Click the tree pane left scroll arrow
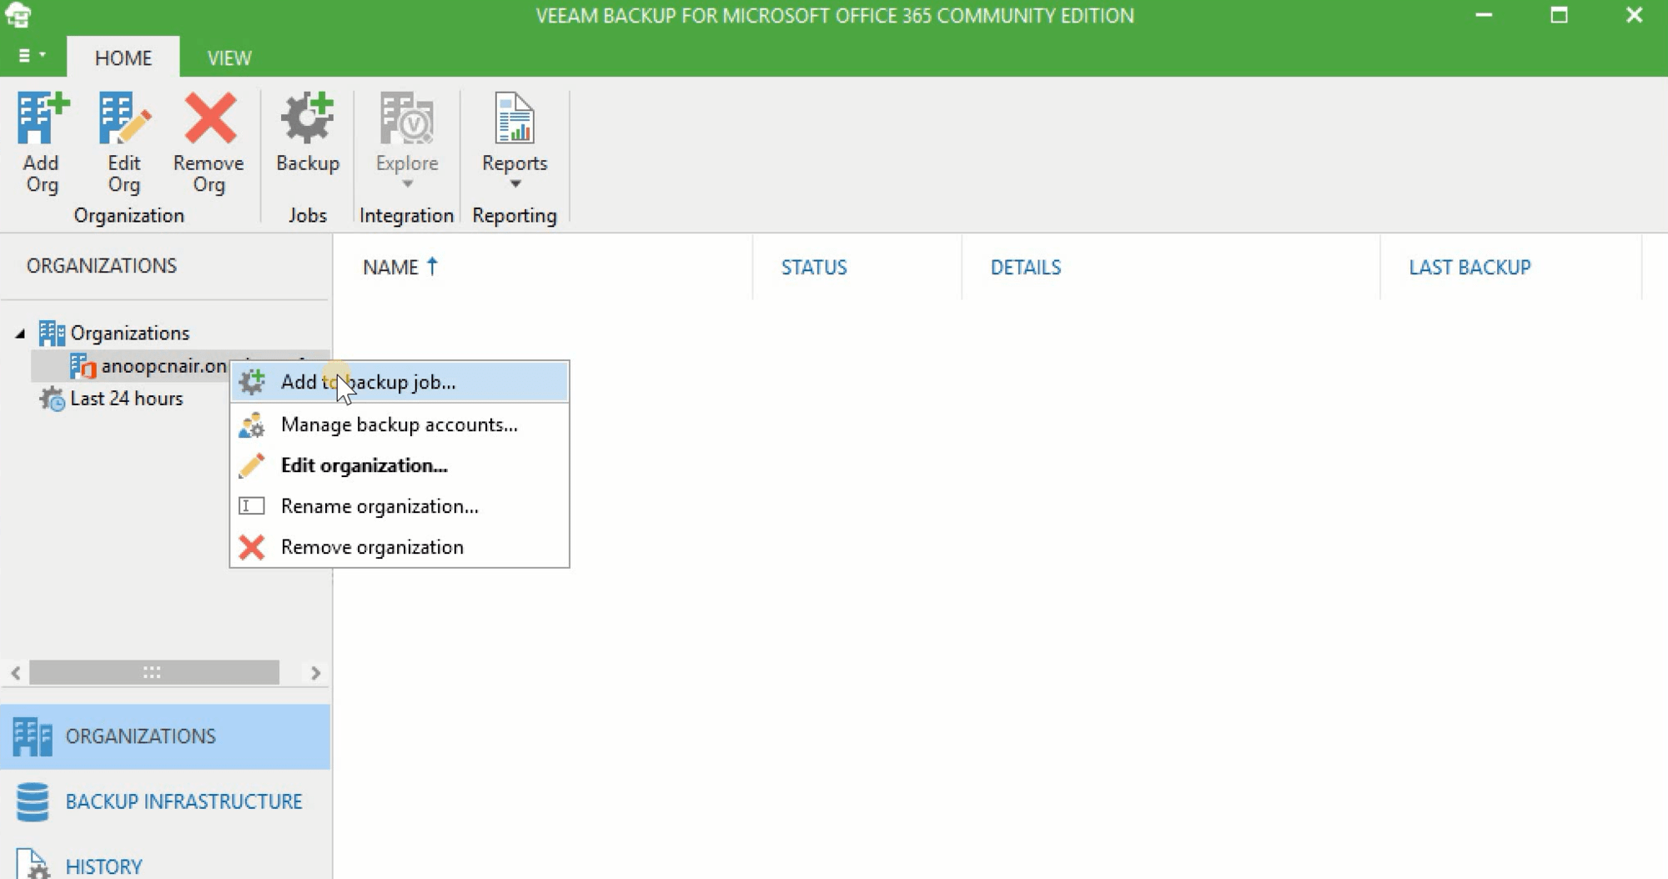1668x879 pixels. pyautogui.click(x=16, y=672)
